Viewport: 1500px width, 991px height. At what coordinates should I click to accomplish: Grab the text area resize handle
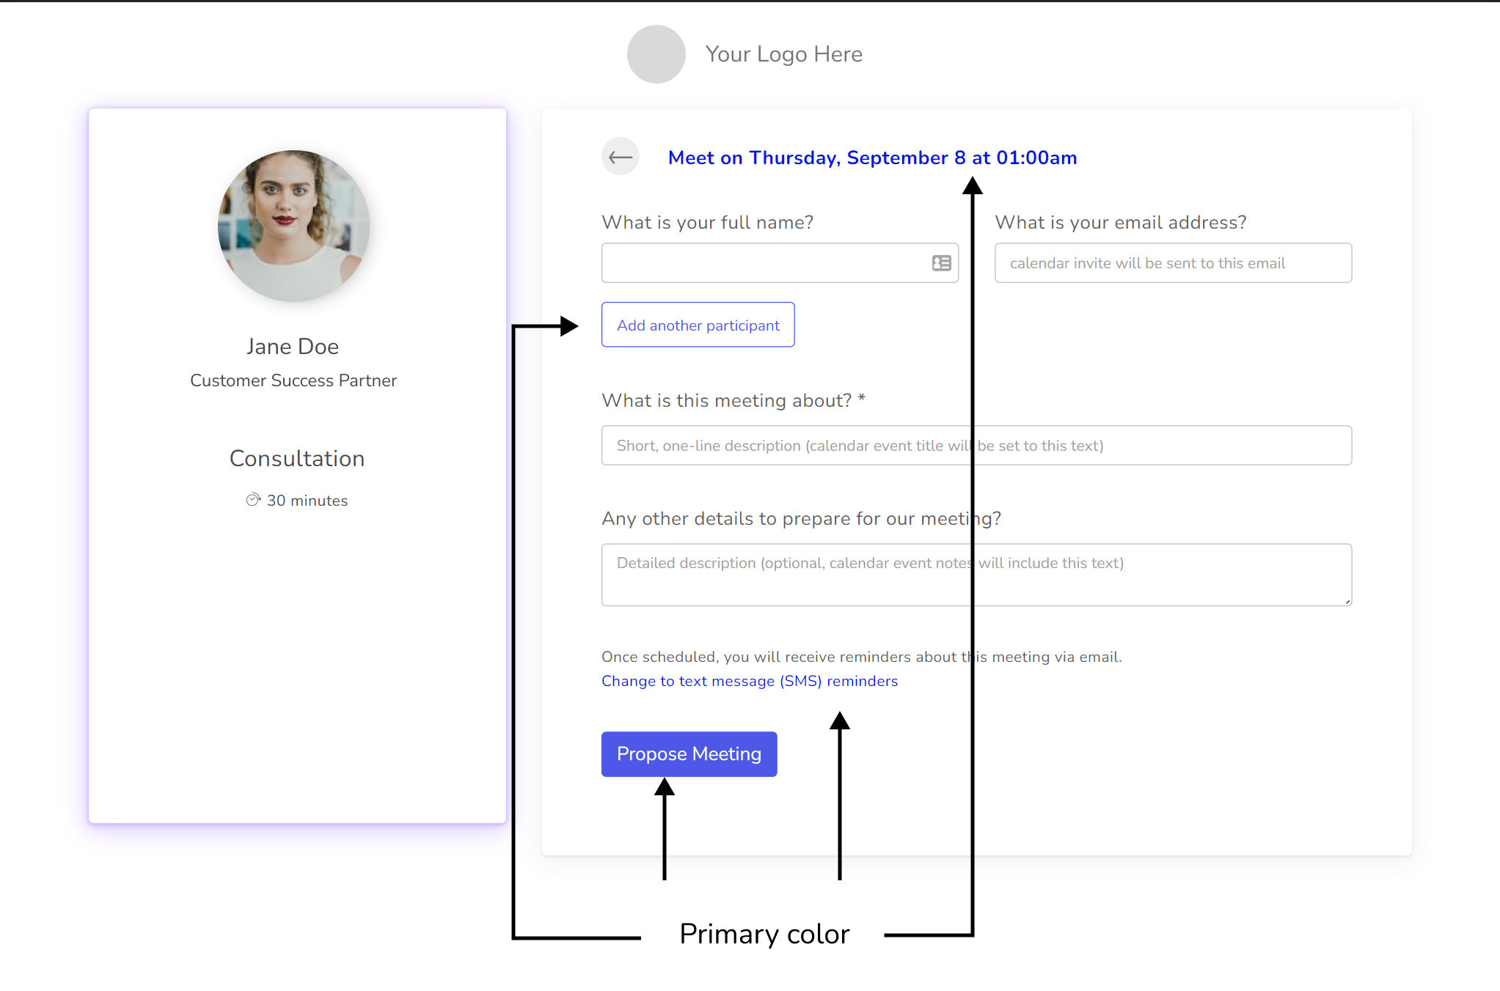1347,601
